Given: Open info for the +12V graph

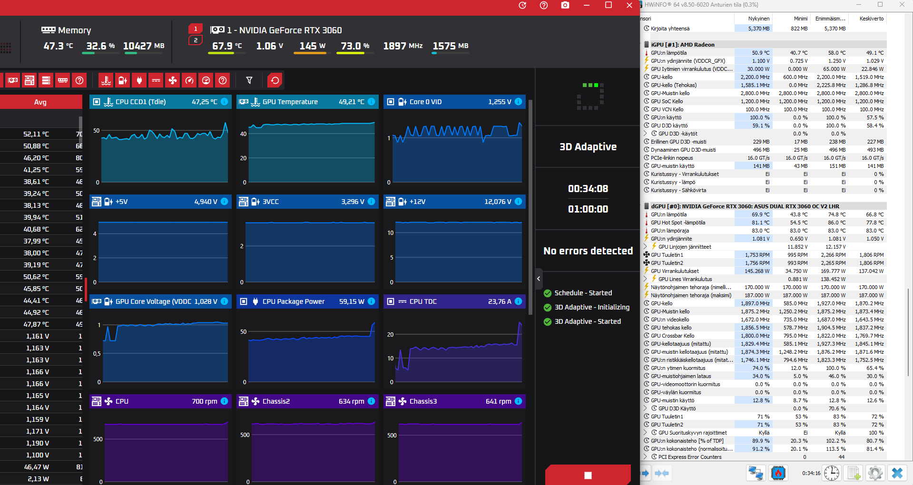Looking at the screenshot, I should point(519,202).
